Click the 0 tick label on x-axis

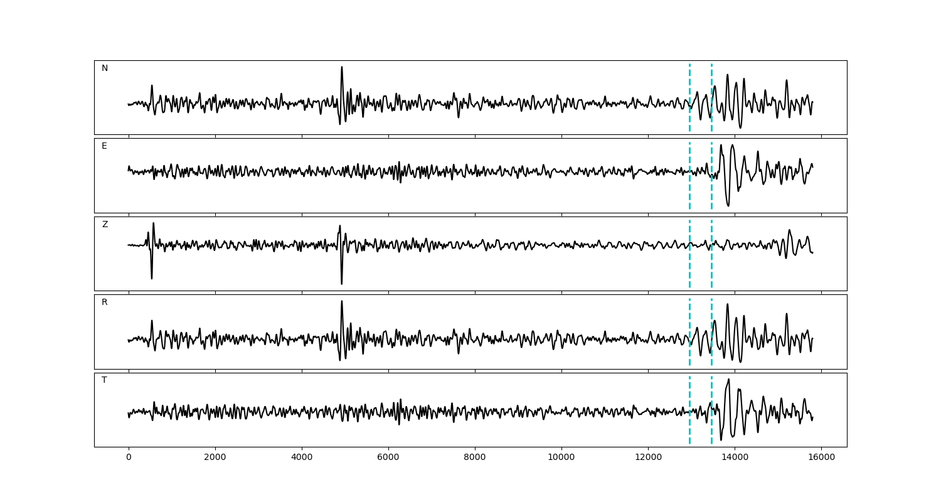point(129,458)
